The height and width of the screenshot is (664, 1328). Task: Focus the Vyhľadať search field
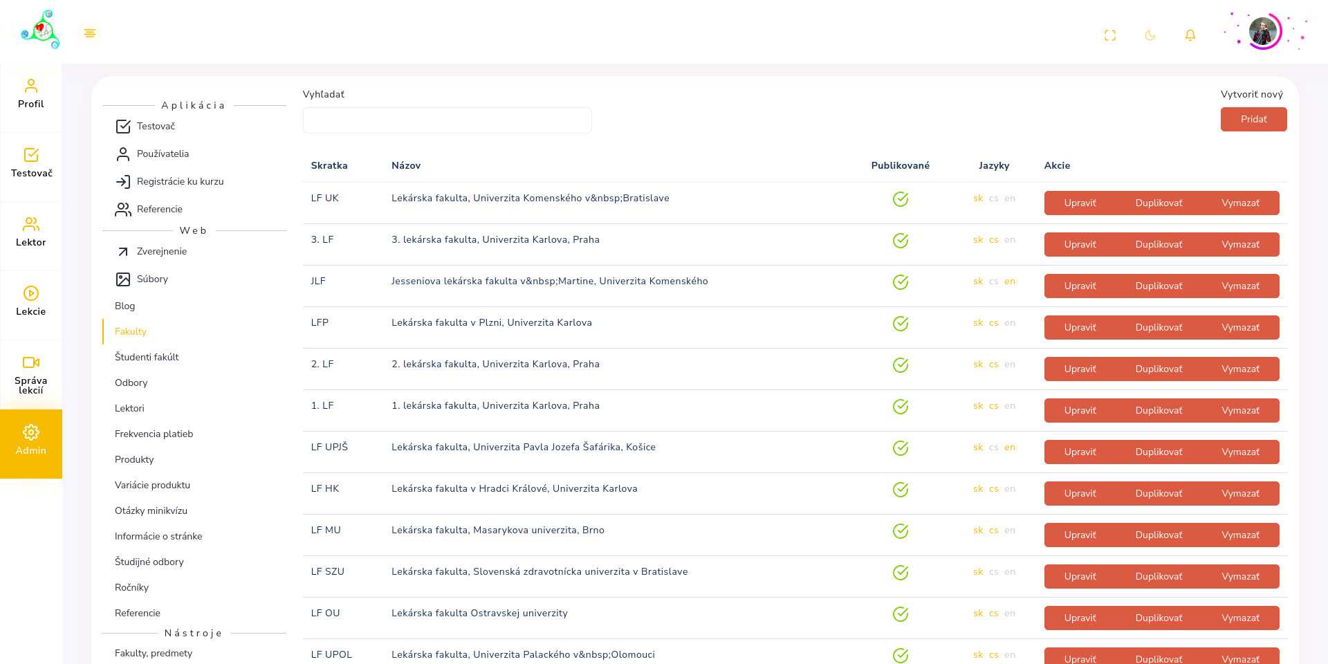(x=447, y=120)
